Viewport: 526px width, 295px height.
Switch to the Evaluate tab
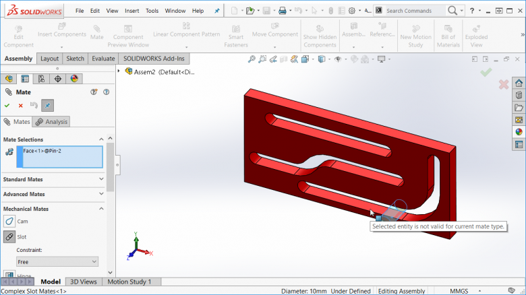[x=103, y=59]
